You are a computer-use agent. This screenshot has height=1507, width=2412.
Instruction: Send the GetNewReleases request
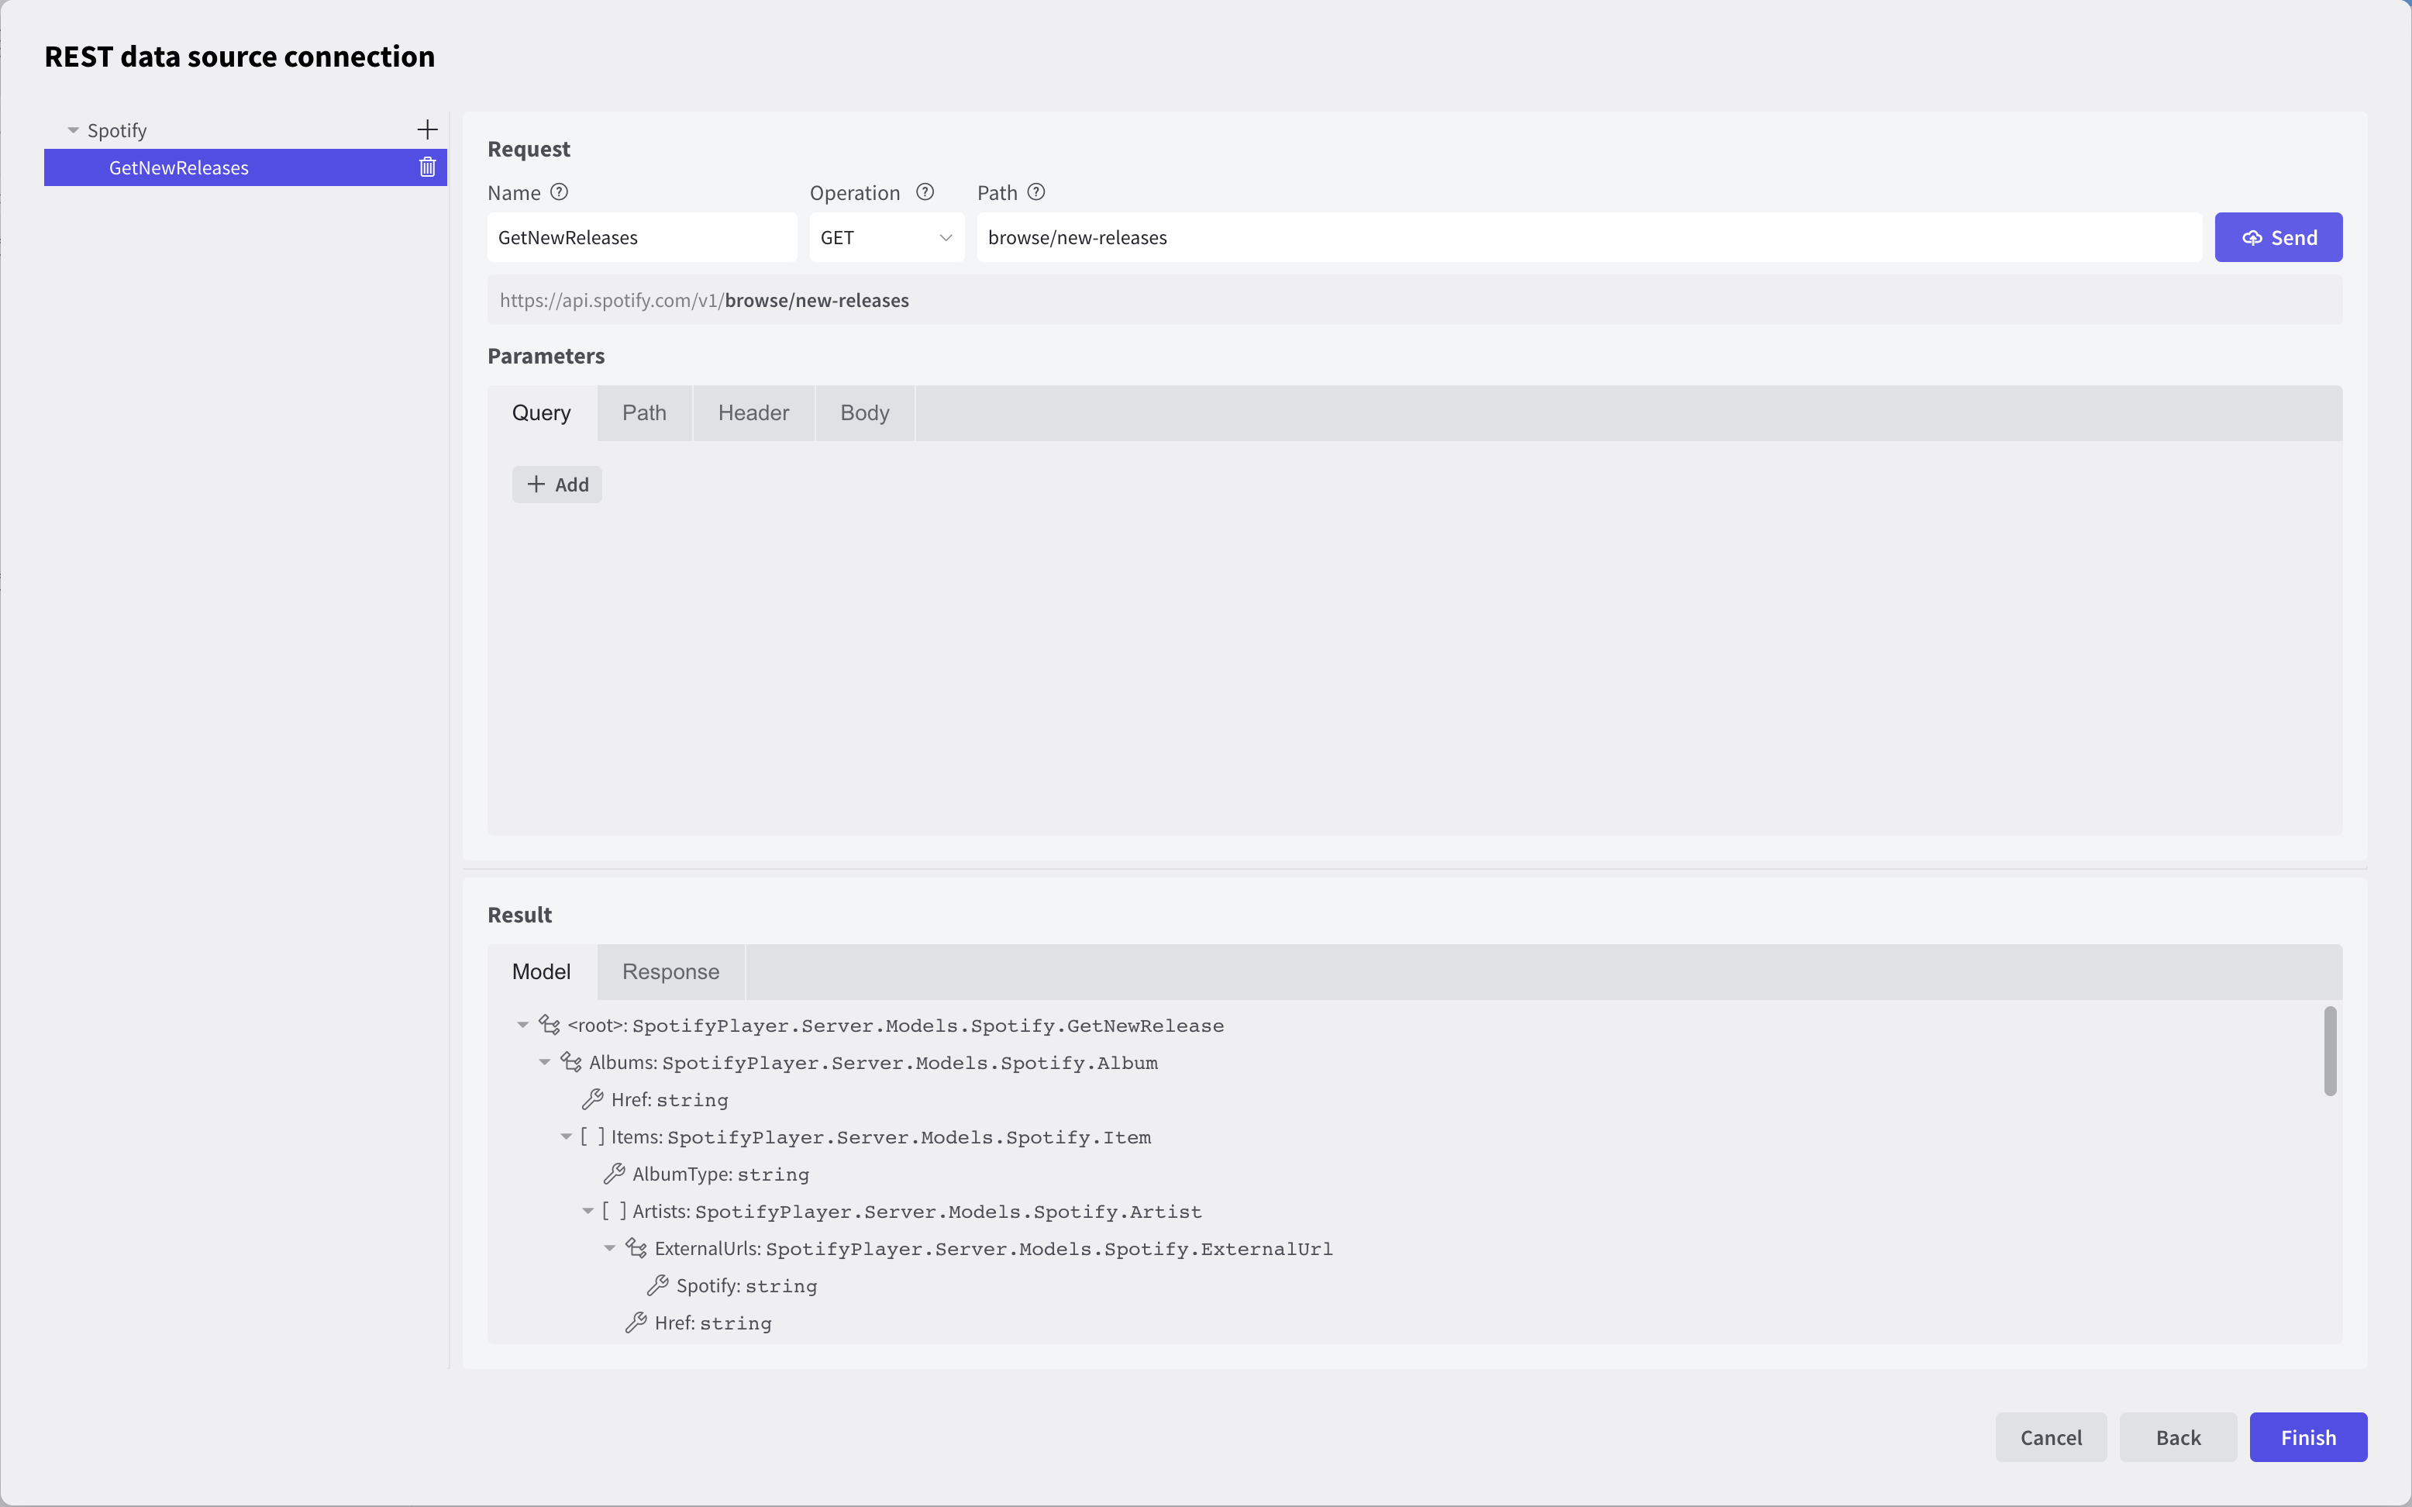2279,237
